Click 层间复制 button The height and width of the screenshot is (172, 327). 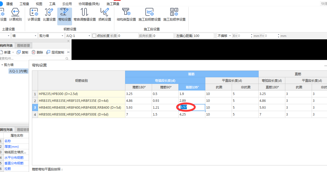pos(55,52)
